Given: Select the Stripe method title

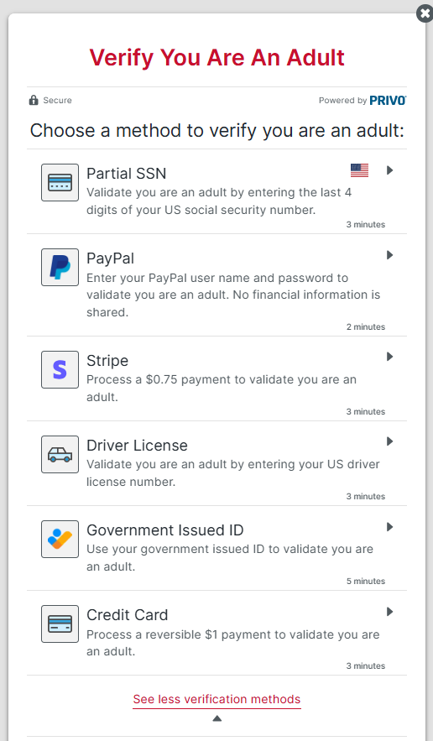Looking at the screenshot, I should pyautogui.click(x=107, y=361).
